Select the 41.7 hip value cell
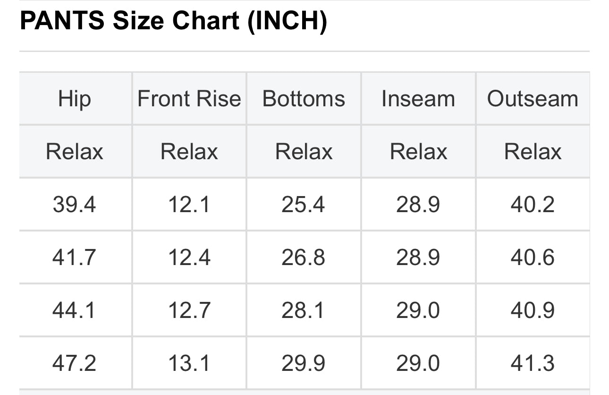This screenshot has height=395, width=609. click(75, 258)
